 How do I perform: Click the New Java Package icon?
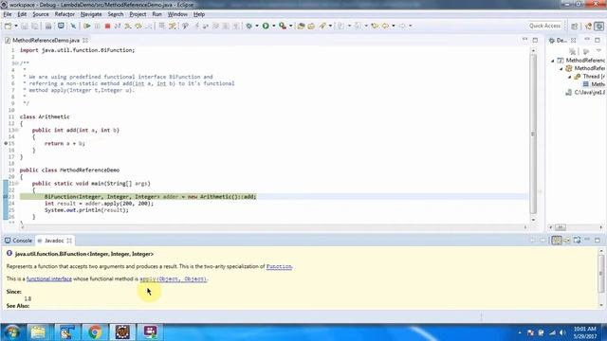(301, 26)
